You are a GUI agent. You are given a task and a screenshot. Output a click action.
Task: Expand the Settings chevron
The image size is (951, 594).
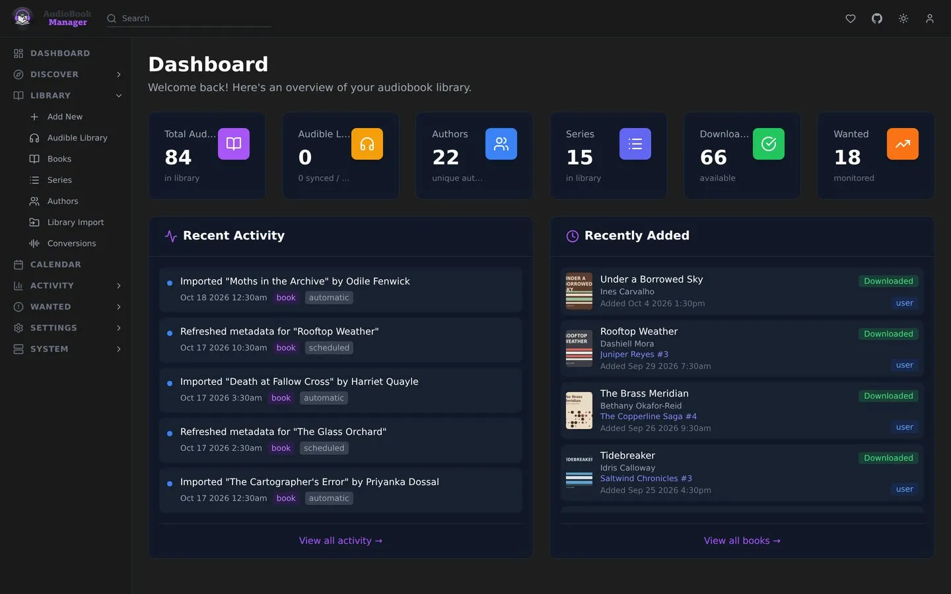tap(119, 328)
